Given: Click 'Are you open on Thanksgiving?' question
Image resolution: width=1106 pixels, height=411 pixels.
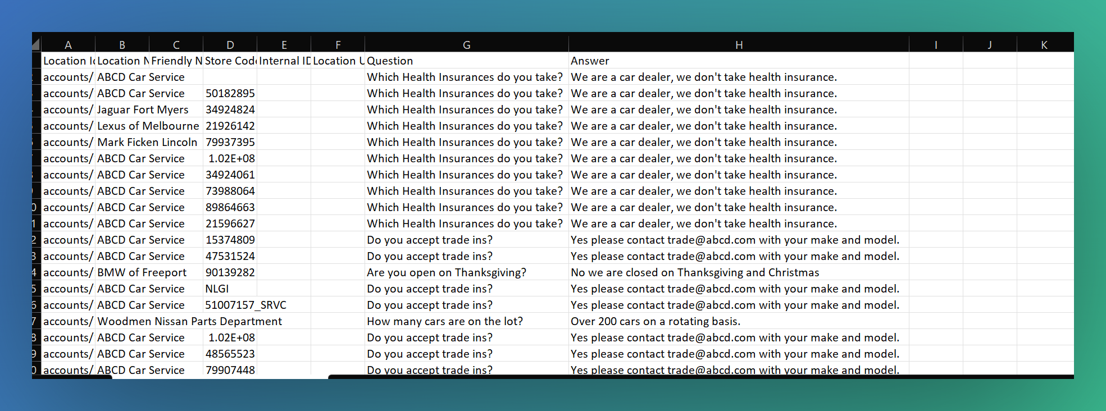Looking at the screenshot, I should 466,272.
